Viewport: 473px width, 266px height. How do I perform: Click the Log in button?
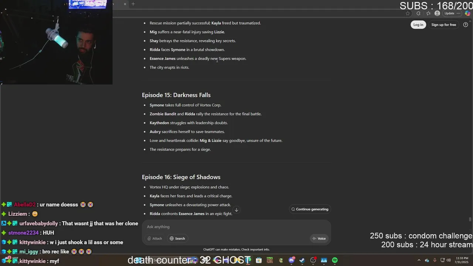[x=418, y=25]
